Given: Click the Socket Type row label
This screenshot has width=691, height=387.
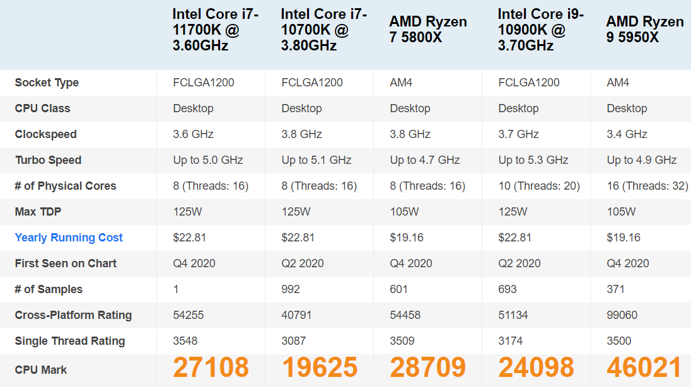Looking at the screenshot, I should click(47, 83).
